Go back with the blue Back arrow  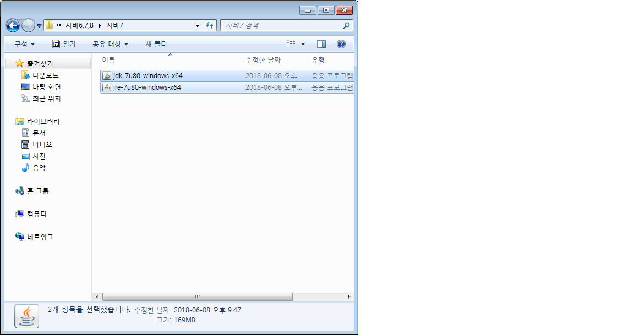(x=13, y=25)
